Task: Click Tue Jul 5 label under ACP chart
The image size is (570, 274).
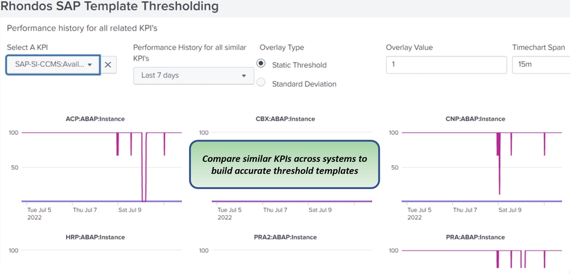Action: tap(39, 210)
